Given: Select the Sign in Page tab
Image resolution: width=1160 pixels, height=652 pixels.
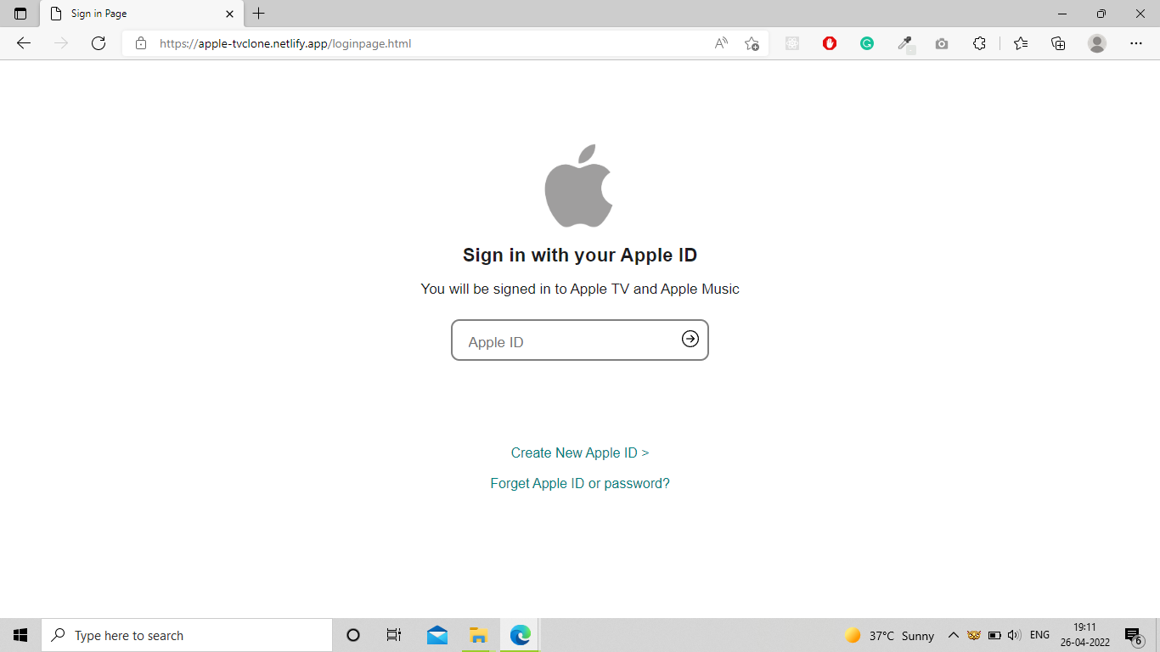Looking at the screenshot, I should tap(142, 14).
